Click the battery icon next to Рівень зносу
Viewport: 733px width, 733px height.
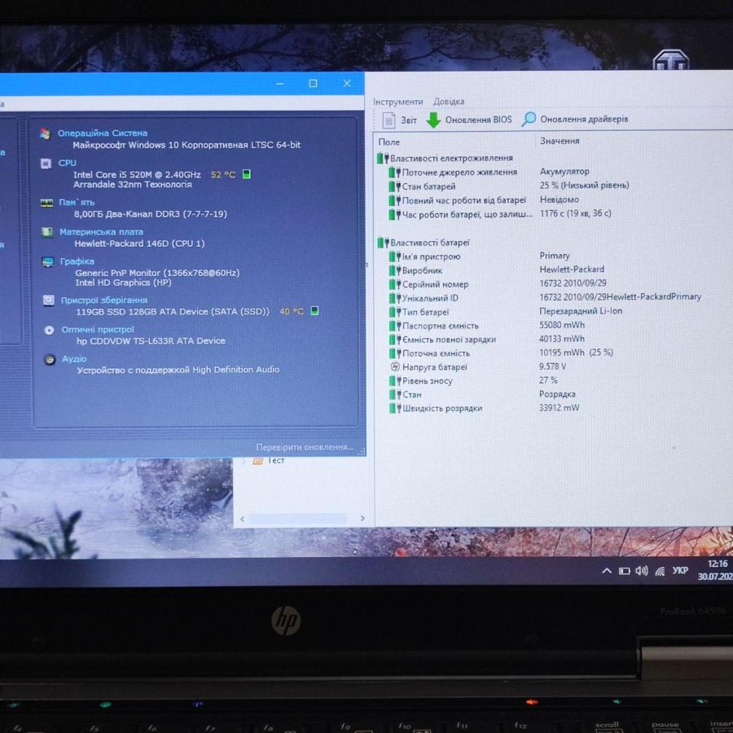point(395,380)
